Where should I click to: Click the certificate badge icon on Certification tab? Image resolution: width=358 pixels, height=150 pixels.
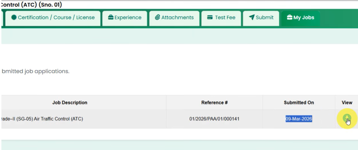(x=14, y=18)
